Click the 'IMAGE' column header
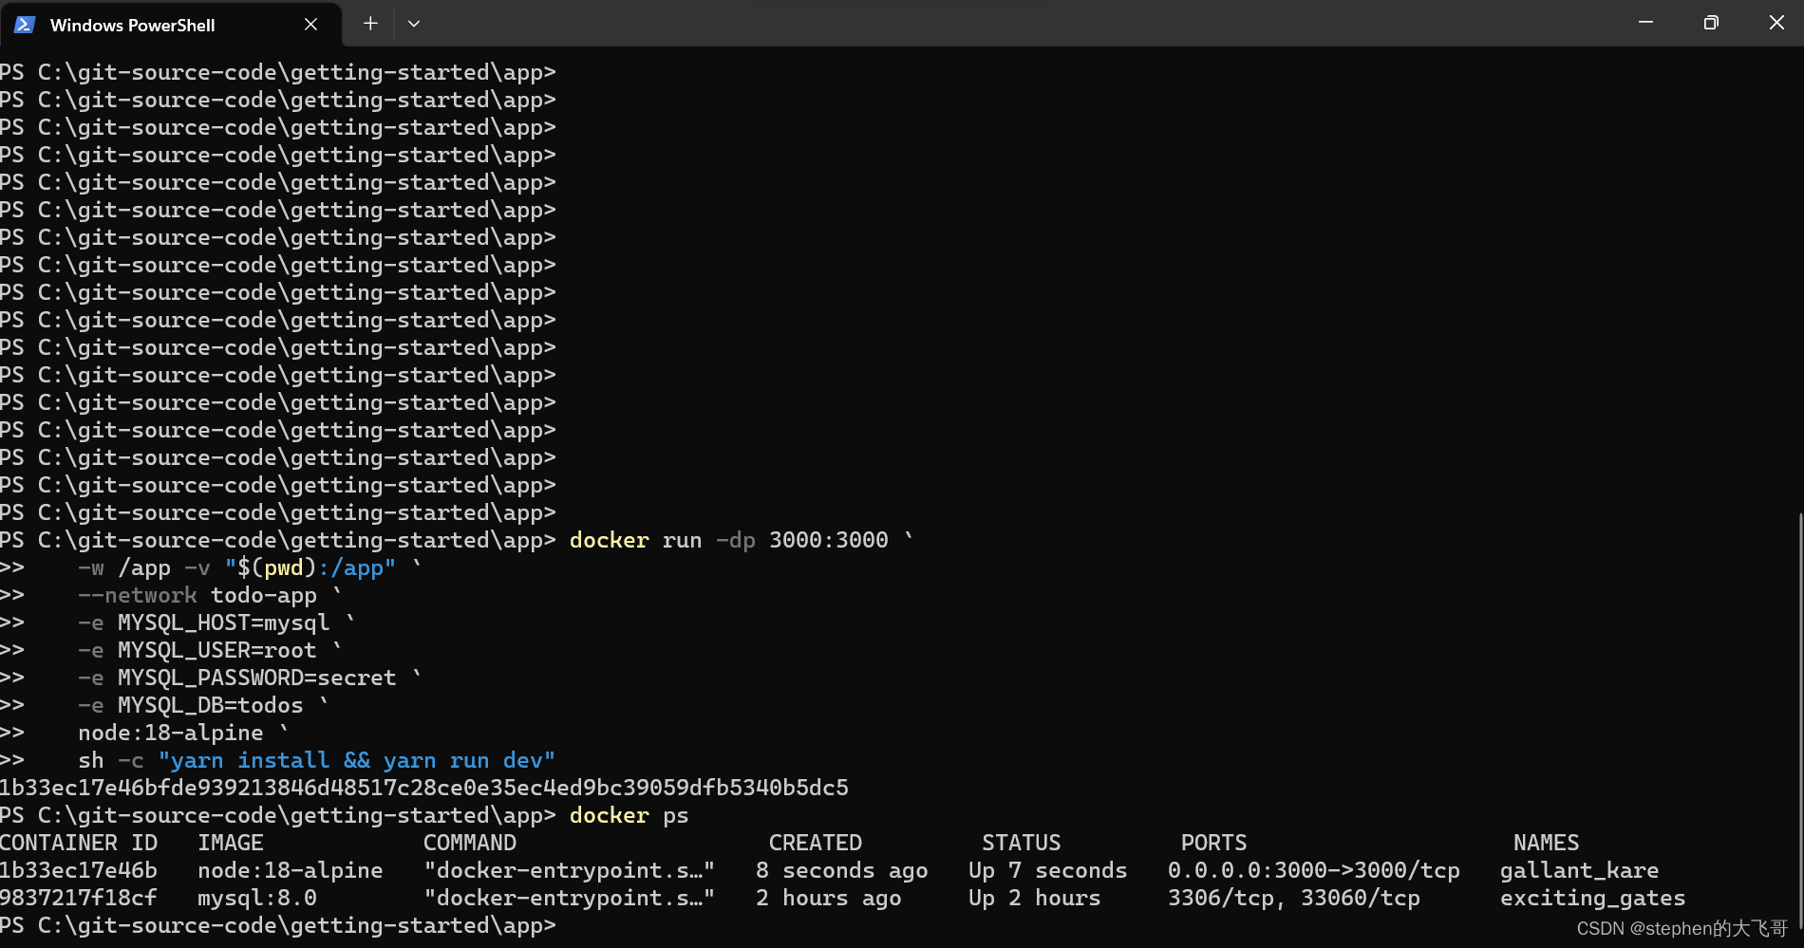Image resolution: width=1804 pixels, height=948 pixels. [231, 843]
